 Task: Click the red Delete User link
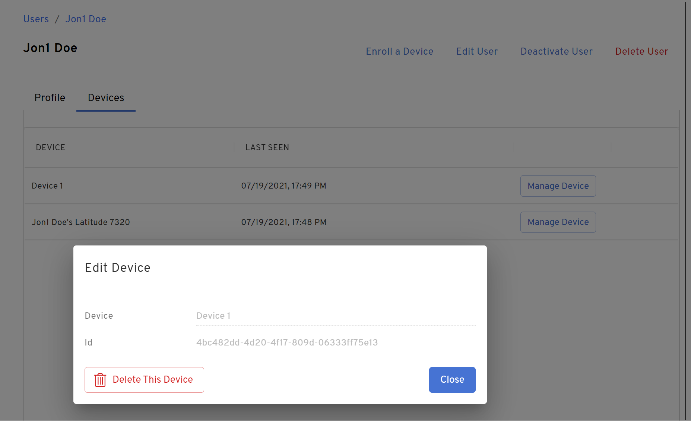(x=641, y=51)
